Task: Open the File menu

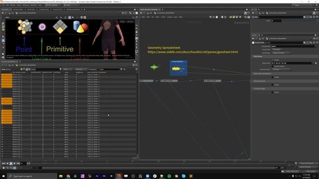Action: click(3, 5)
